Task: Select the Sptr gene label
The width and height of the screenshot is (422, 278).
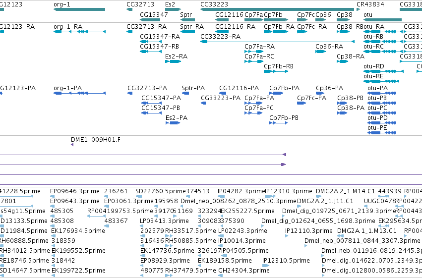Action: (186, 15)
